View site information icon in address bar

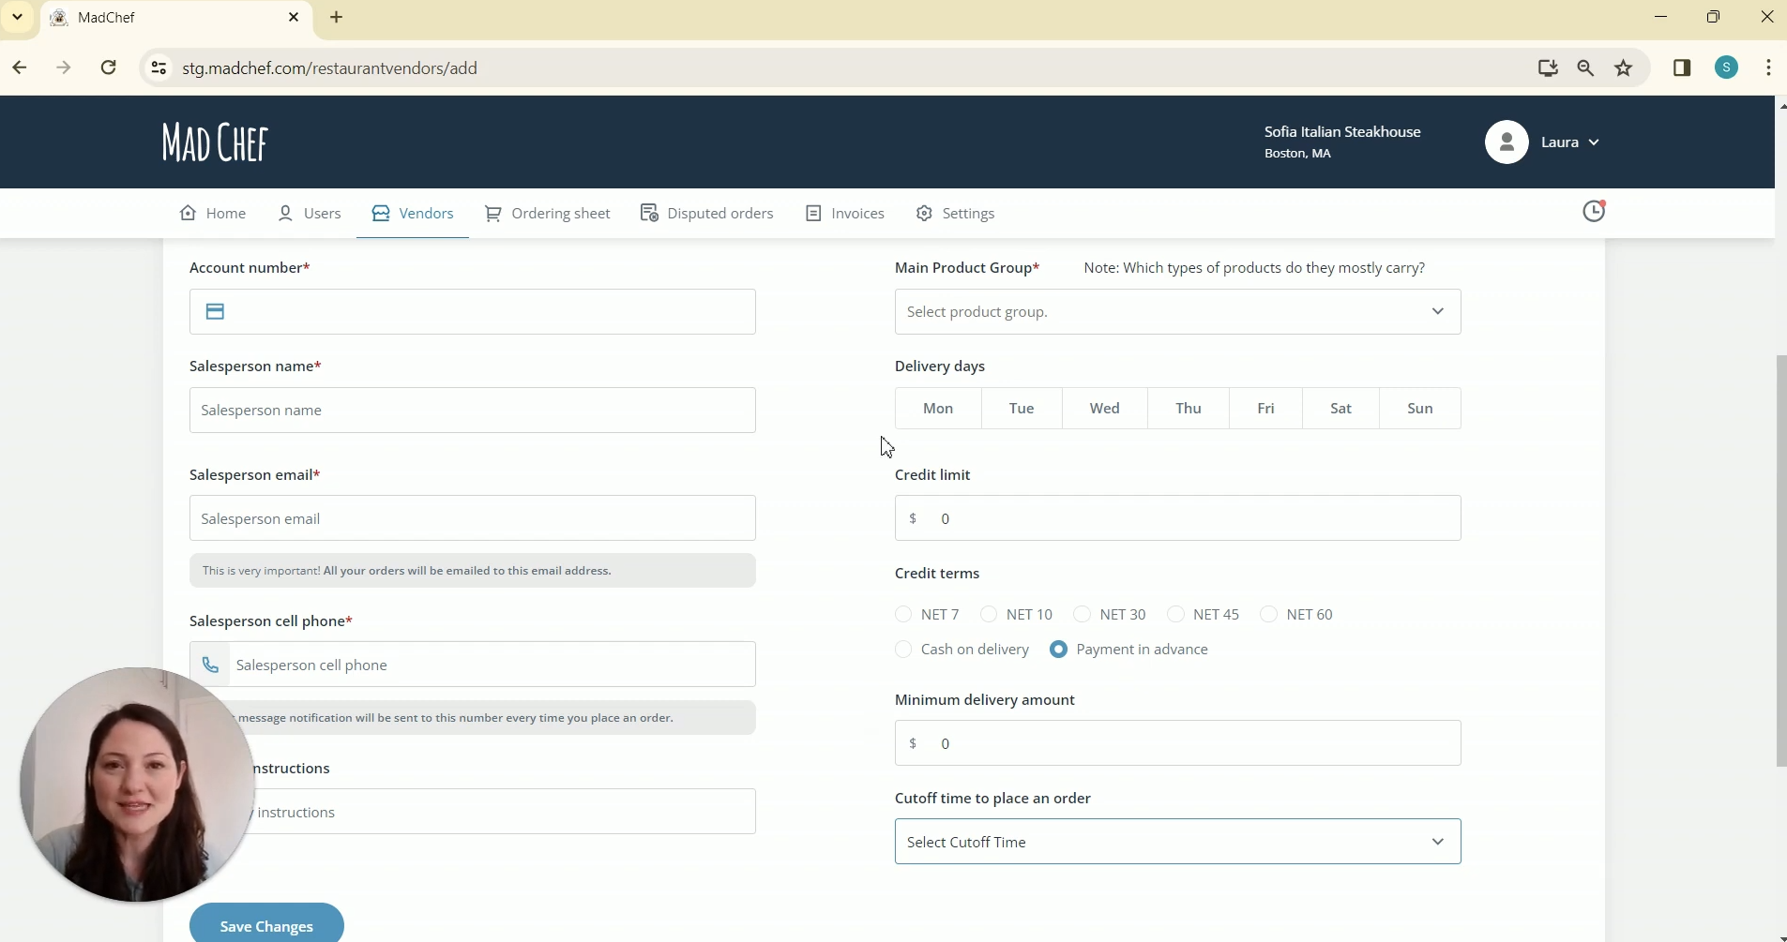pyautogui.click(x=159, y=68)
